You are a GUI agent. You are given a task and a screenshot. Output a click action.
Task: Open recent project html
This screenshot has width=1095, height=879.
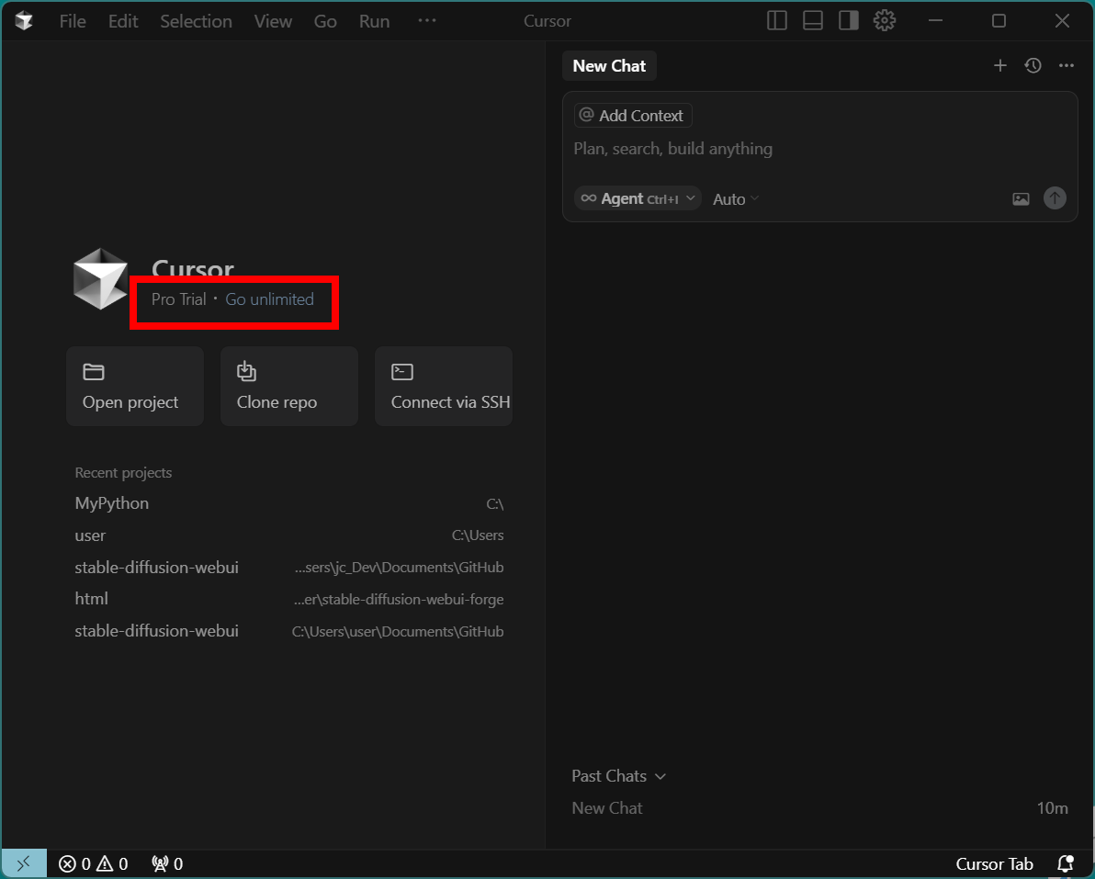click(289, 599)
